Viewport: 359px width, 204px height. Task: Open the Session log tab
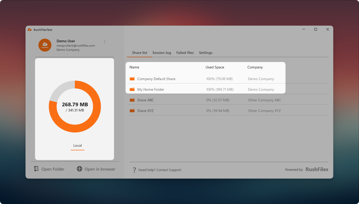(x=162, y=53)
